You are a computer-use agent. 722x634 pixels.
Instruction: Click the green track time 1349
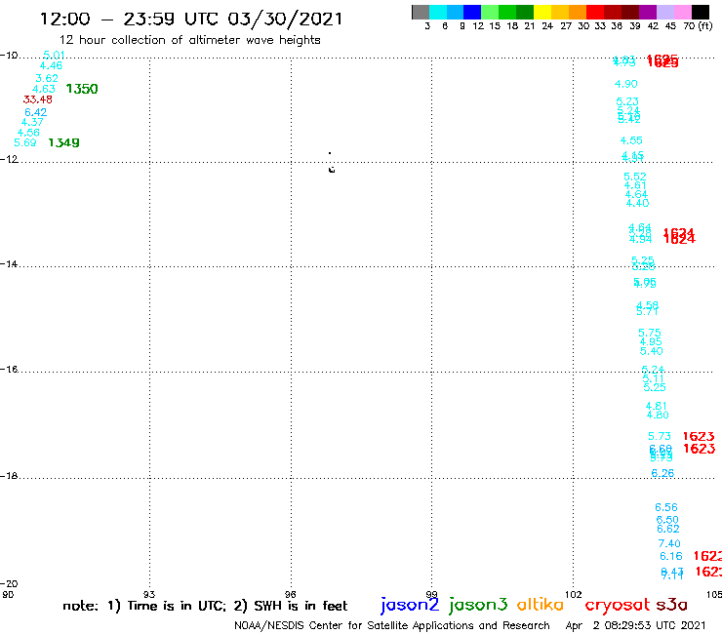click(x=63, y=142)
